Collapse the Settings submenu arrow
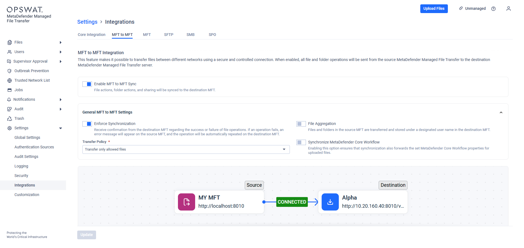This screenshot has width=524, height=248. [x=61, y=128]
